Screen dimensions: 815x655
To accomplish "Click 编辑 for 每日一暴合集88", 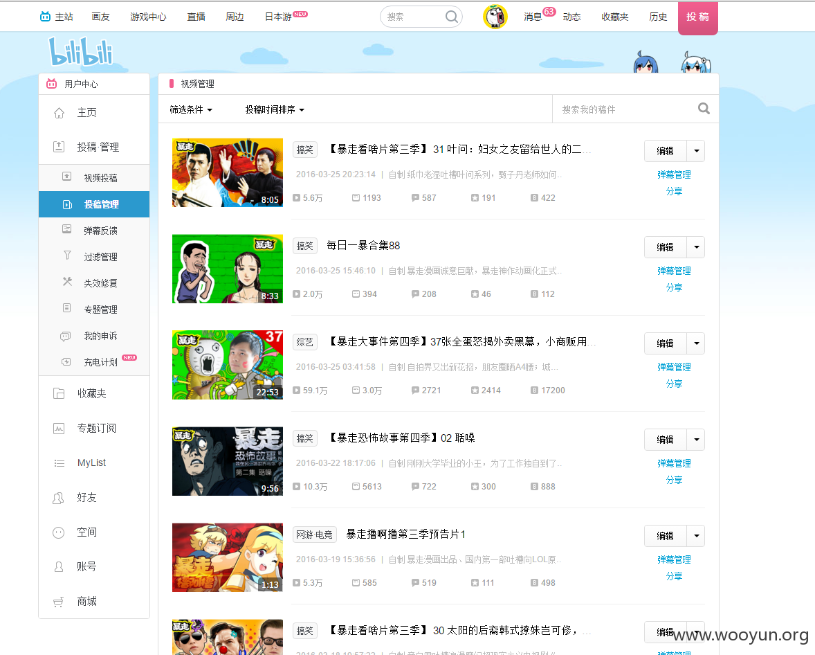I will (x=666, y=247).
